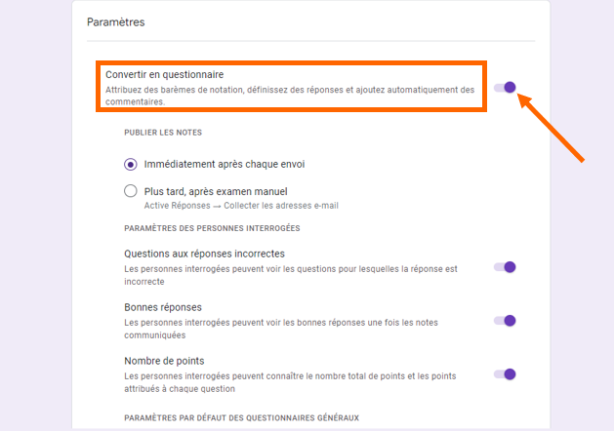Disable the Questions aux réponses incorrectes switch
The image size is (614, 431).
pos(505,267)
